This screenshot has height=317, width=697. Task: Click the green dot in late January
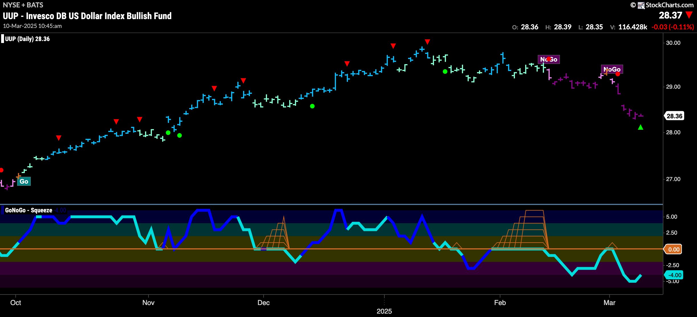(x=445, y=72)
